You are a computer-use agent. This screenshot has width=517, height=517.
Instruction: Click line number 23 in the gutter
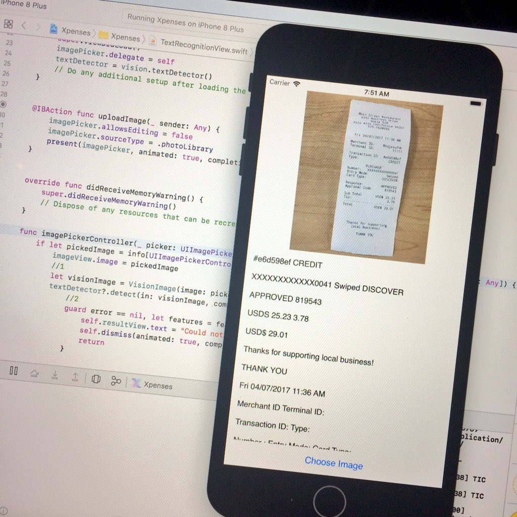(9, 42)
